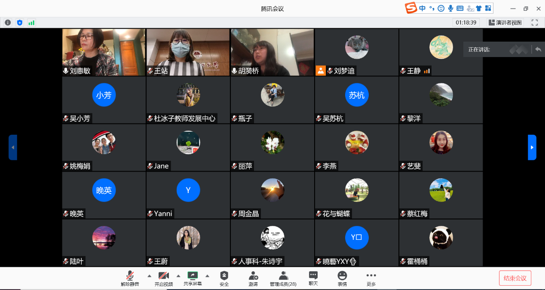Click blue 苏杭 avatar circle
Viewport: 545px width, 290px height.
[x=357, y=95]
